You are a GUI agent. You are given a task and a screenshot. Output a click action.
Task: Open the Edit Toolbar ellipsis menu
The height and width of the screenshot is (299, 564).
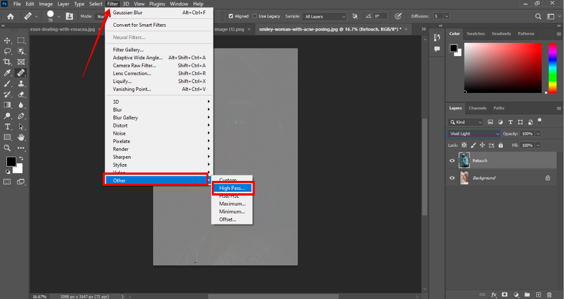coord(21,148)
